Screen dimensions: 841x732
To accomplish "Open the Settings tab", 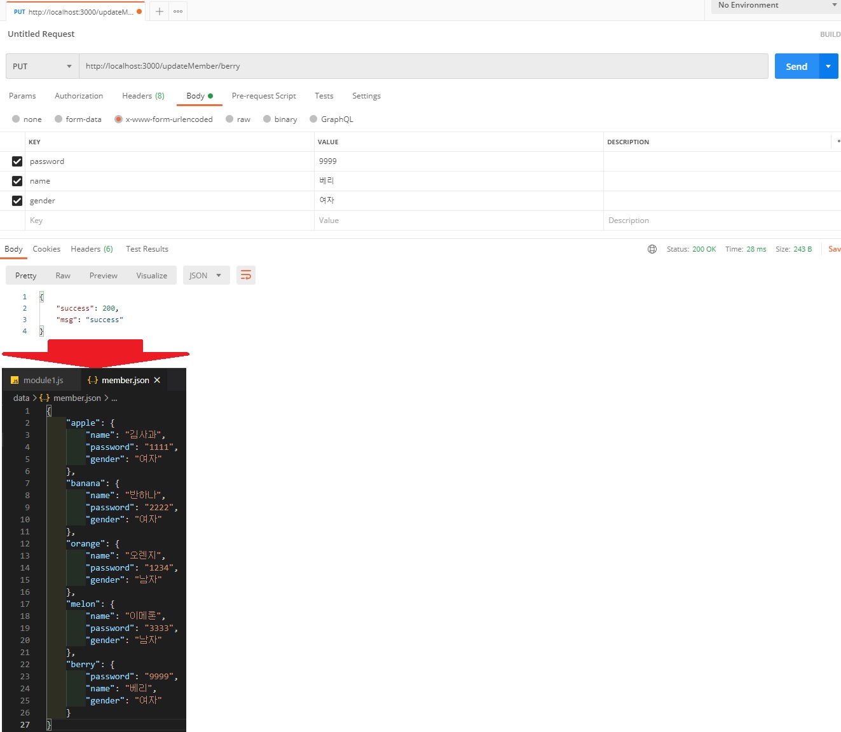I will click(366, 96).
